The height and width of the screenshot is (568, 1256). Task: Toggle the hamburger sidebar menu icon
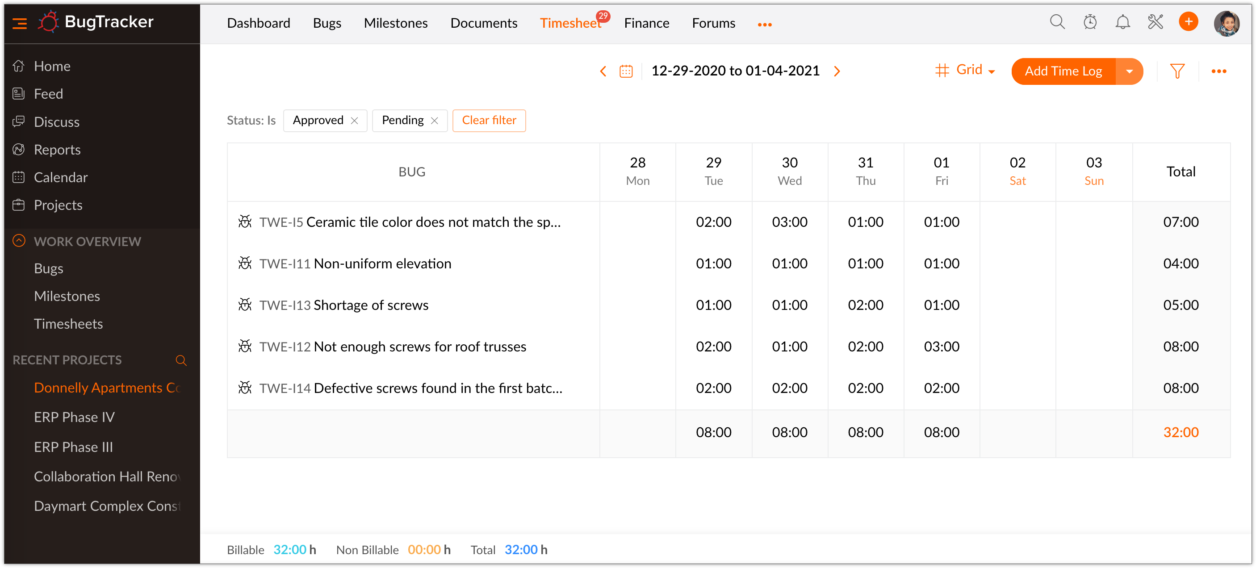(x=20, y=23)
